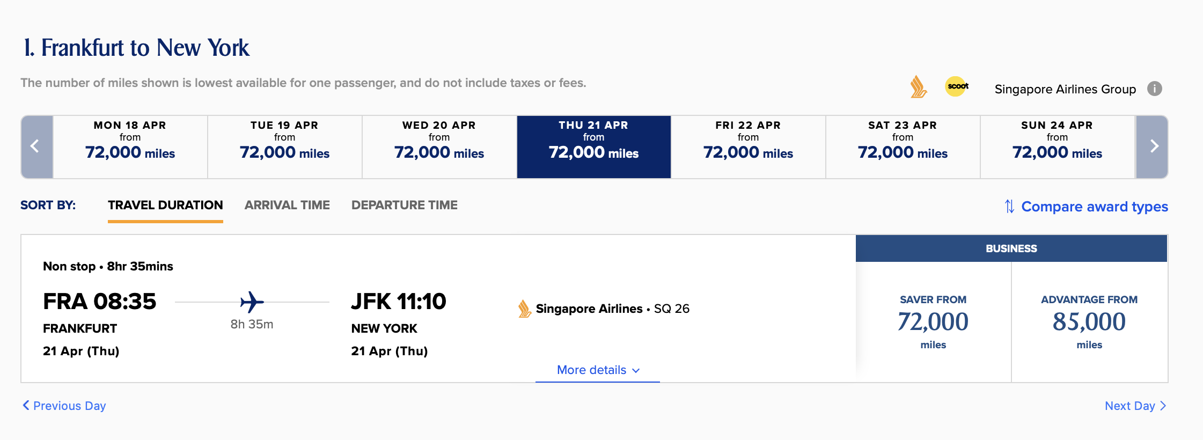Expand More details for flight SQ 26
The width and height of the screenshot is (1203, 440).
598,370
